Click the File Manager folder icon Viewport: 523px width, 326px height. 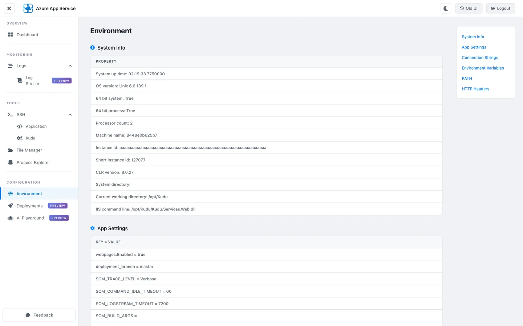tap(11, 150)
